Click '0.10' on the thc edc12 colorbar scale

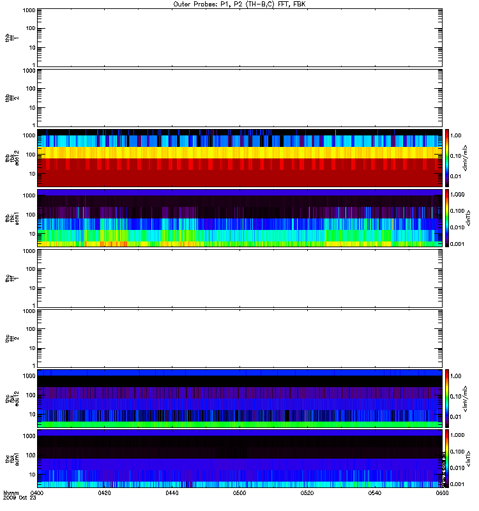pos(455,396)
